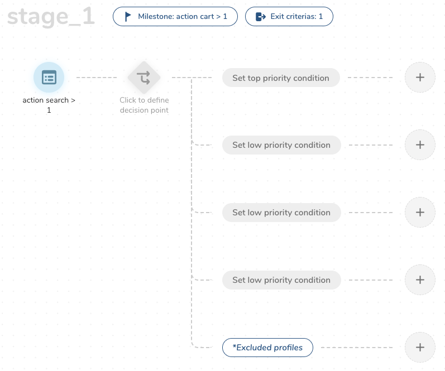Add step after second low priority condition
This screenshot has width=445, height=371.
pyautogui.click(x=420, y=213)
